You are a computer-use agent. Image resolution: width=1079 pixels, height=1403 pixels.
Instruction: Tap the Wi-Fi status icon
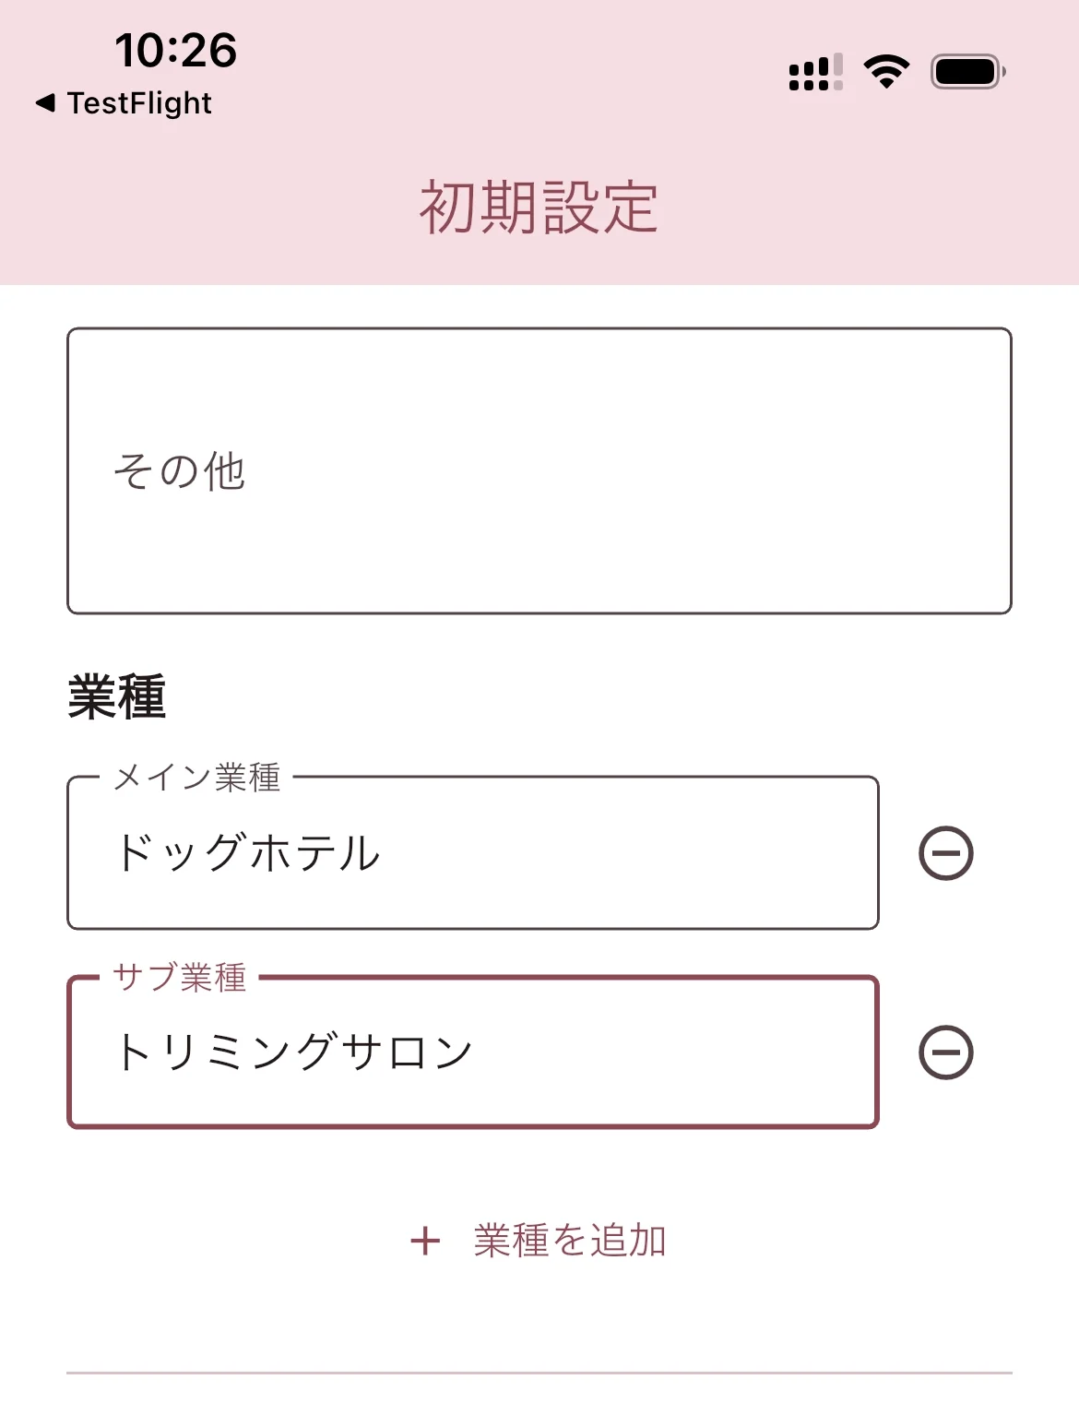tap(886, 71)
